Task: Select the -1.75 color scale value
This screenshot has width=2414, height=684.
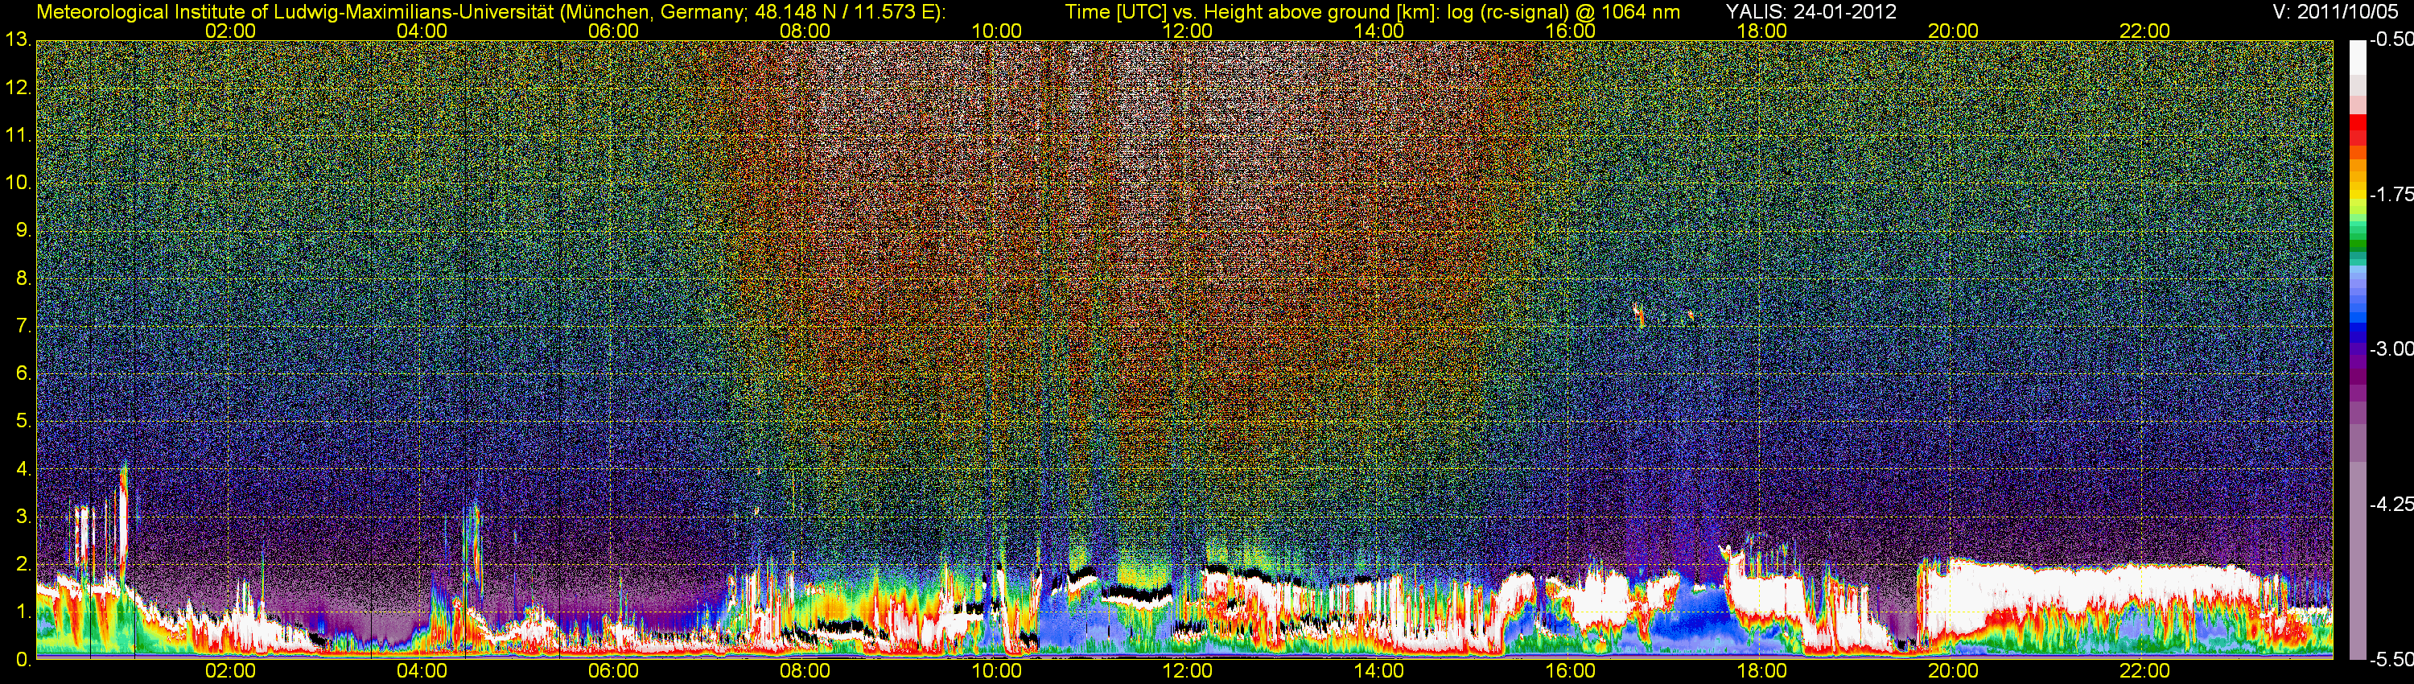Action: (x=2391, y=195)
